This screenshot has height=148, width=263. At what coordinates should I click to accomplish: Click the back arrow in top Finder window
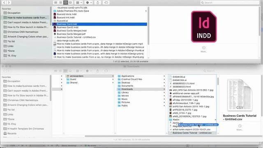[x=4, y=2]
